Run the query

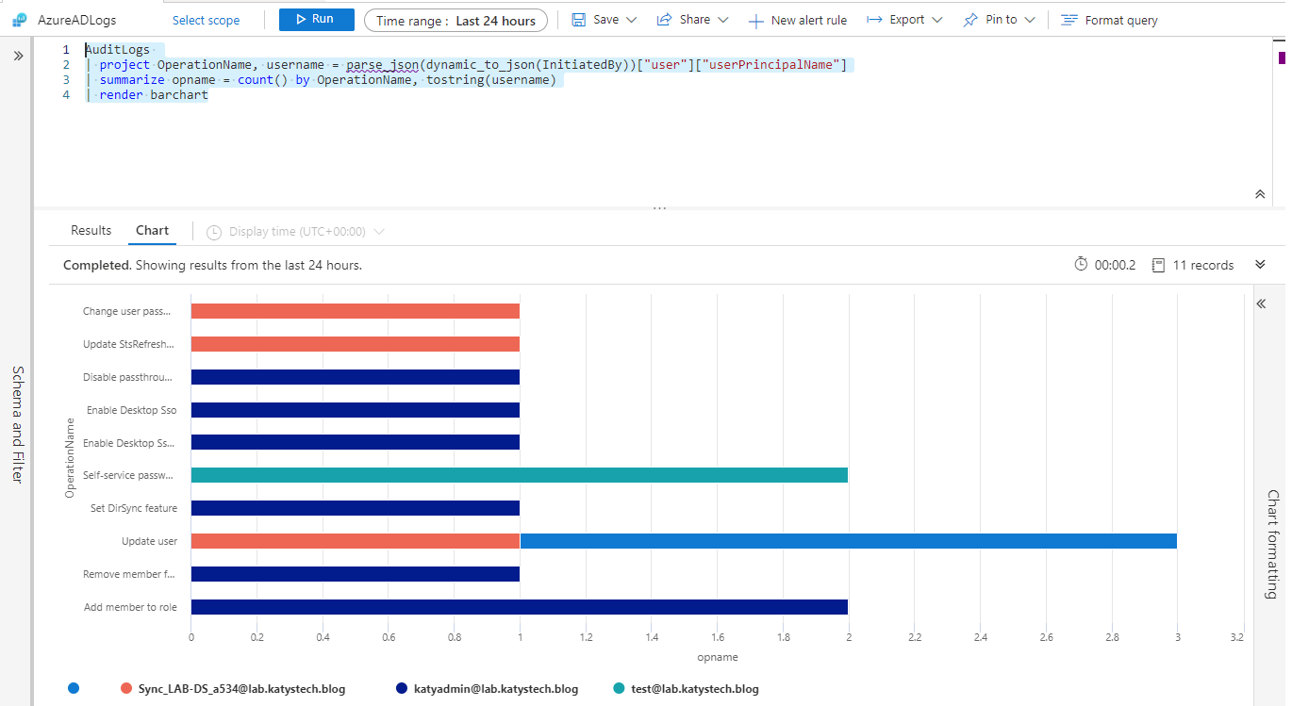316,20
